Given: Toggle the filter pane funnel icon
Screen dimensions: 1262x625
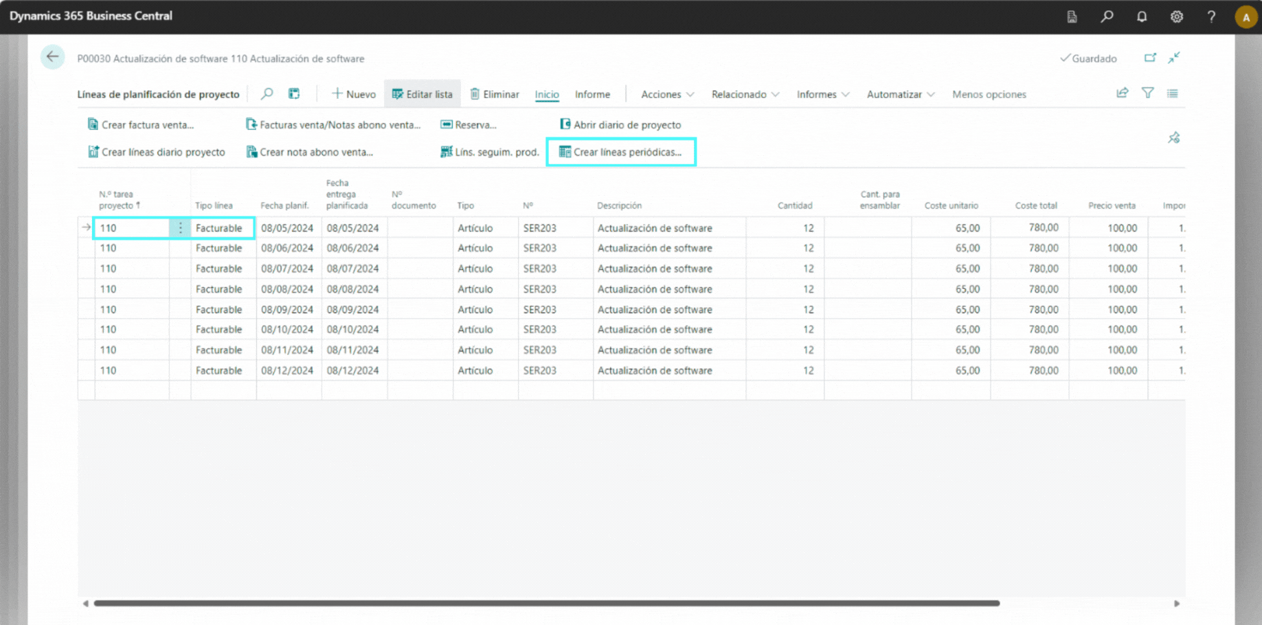Looking at the screenshot, I should coord(1148,93).
